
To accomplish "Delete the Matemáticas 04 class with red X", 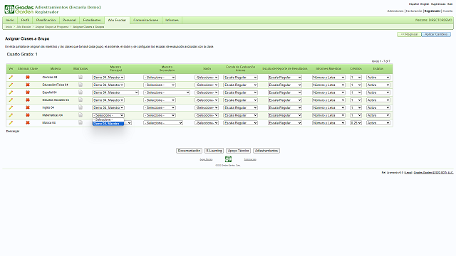I will [x=28, y=115].
